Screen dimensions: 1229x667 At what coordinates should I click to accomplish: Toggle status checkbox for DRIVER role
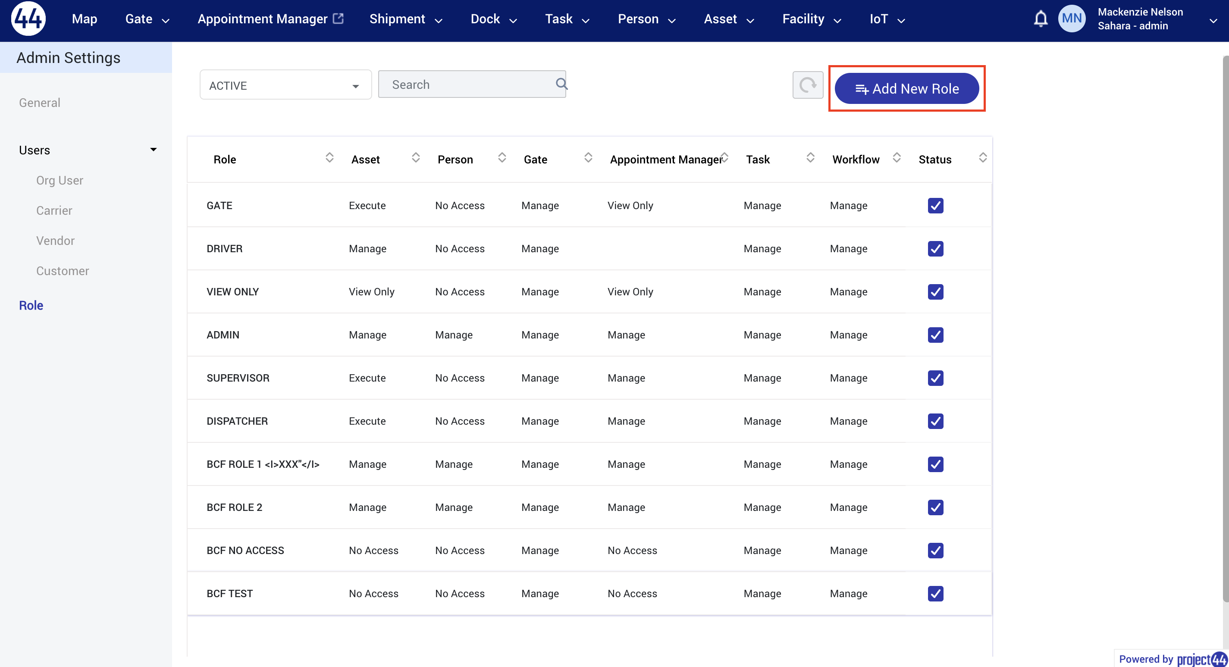click(935, 249)
